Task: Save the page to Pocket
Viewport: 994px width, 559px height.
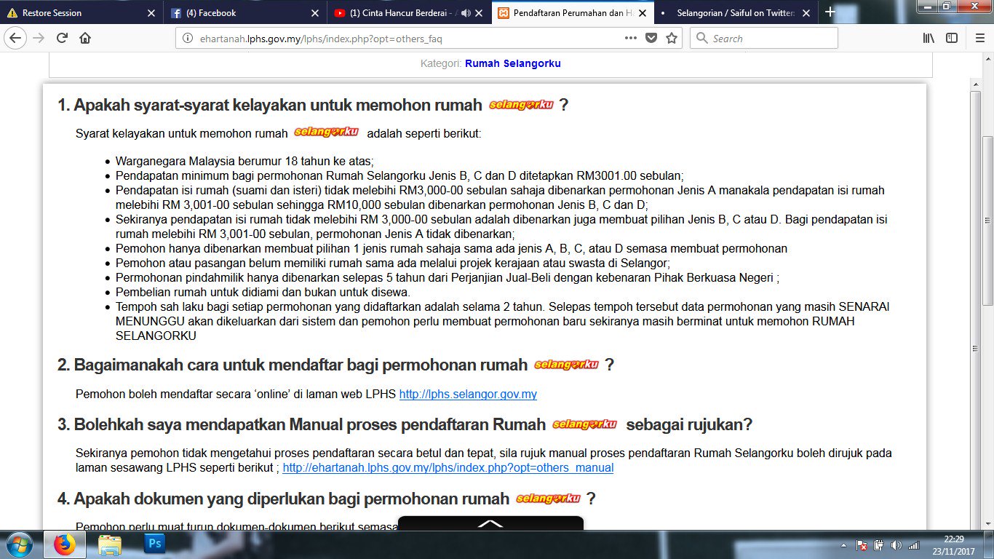Action: [x=651, y=38]
